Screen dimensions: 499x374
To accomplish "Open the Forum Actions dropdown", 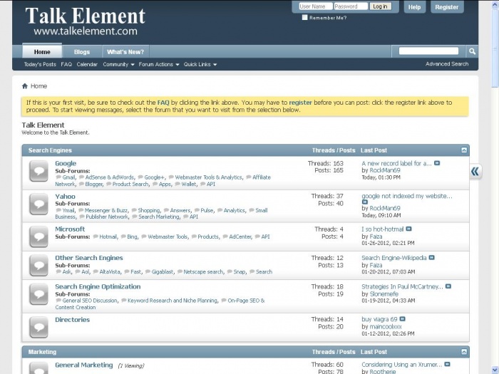I will (159, 64).
